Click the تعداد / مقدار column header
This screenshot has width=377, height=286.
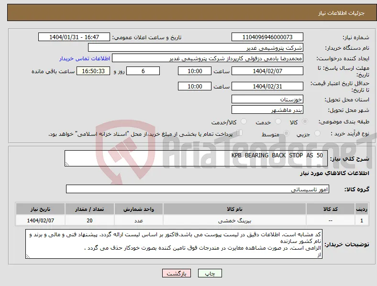coord(89,209)
